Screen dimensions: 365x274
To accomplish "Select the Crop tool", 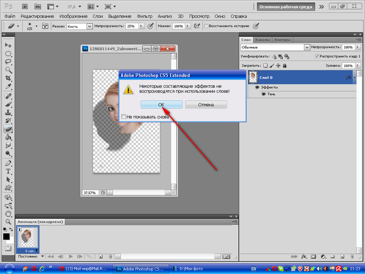I will pyautogui.click(x=8, y=78).
